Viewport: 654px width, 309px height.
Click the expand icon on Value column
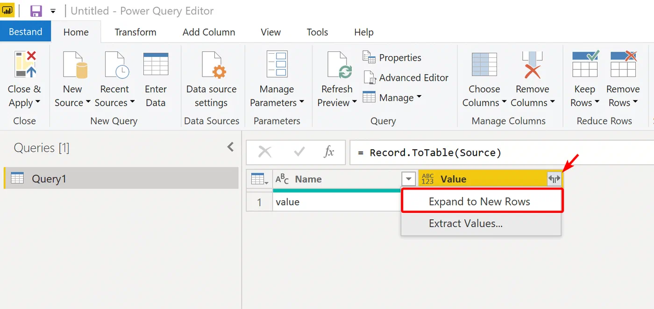pos(554,179)
